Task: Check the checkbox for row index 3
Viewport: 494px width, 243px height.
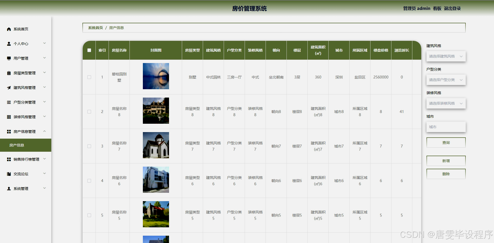Action: [89, 146]
